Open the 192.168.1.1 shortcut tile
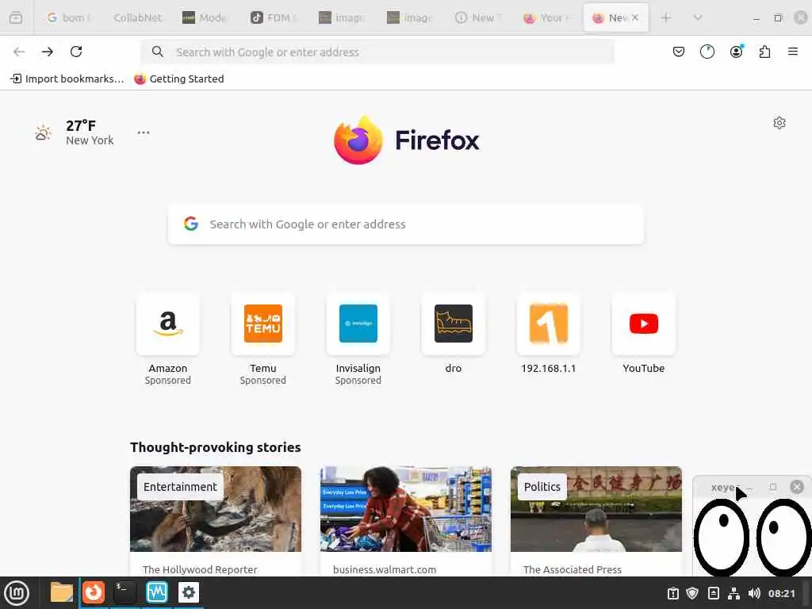 pos(549,334)
